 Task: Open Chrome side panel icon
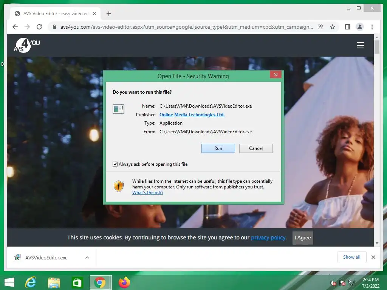(348, 27)
